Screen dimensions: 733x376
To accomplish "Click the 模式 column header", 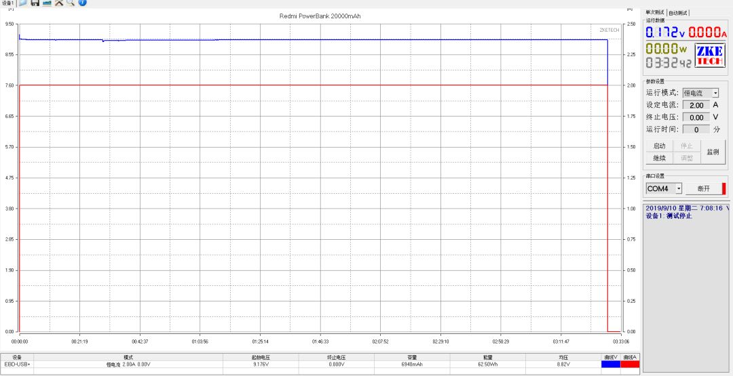I will (128, 357).
